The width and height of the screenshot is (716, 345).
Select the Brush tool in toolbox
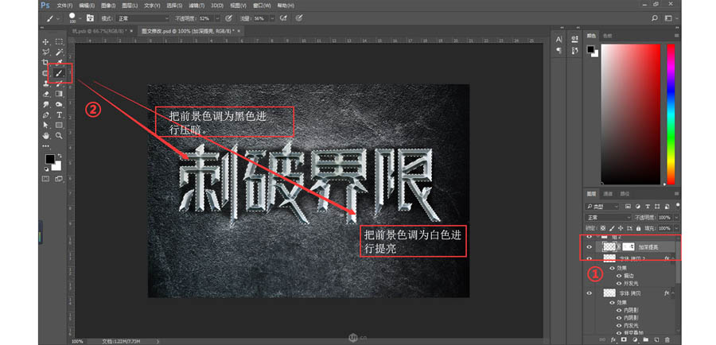point(59,73)
